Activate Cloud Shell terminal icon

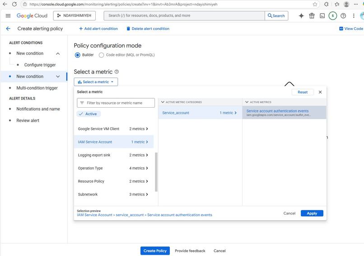(322, 15)
